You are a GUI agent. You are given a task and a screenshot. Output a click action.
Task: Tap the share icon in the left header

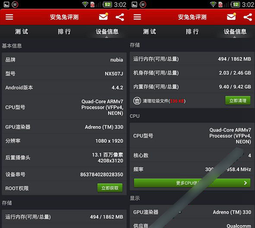(x=120, y=17)
